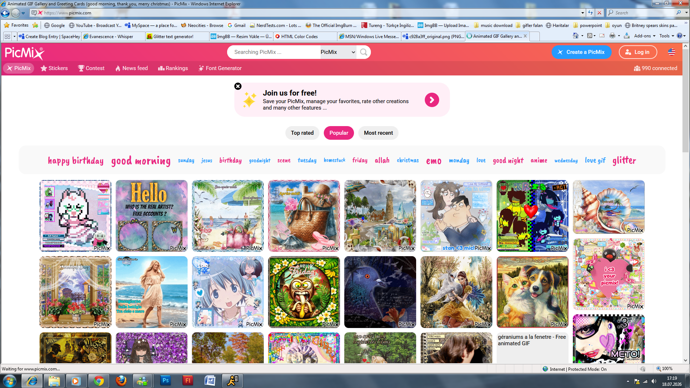Open the glitter tag link
The width and height of the screenshot is (690, 388).
624,160
